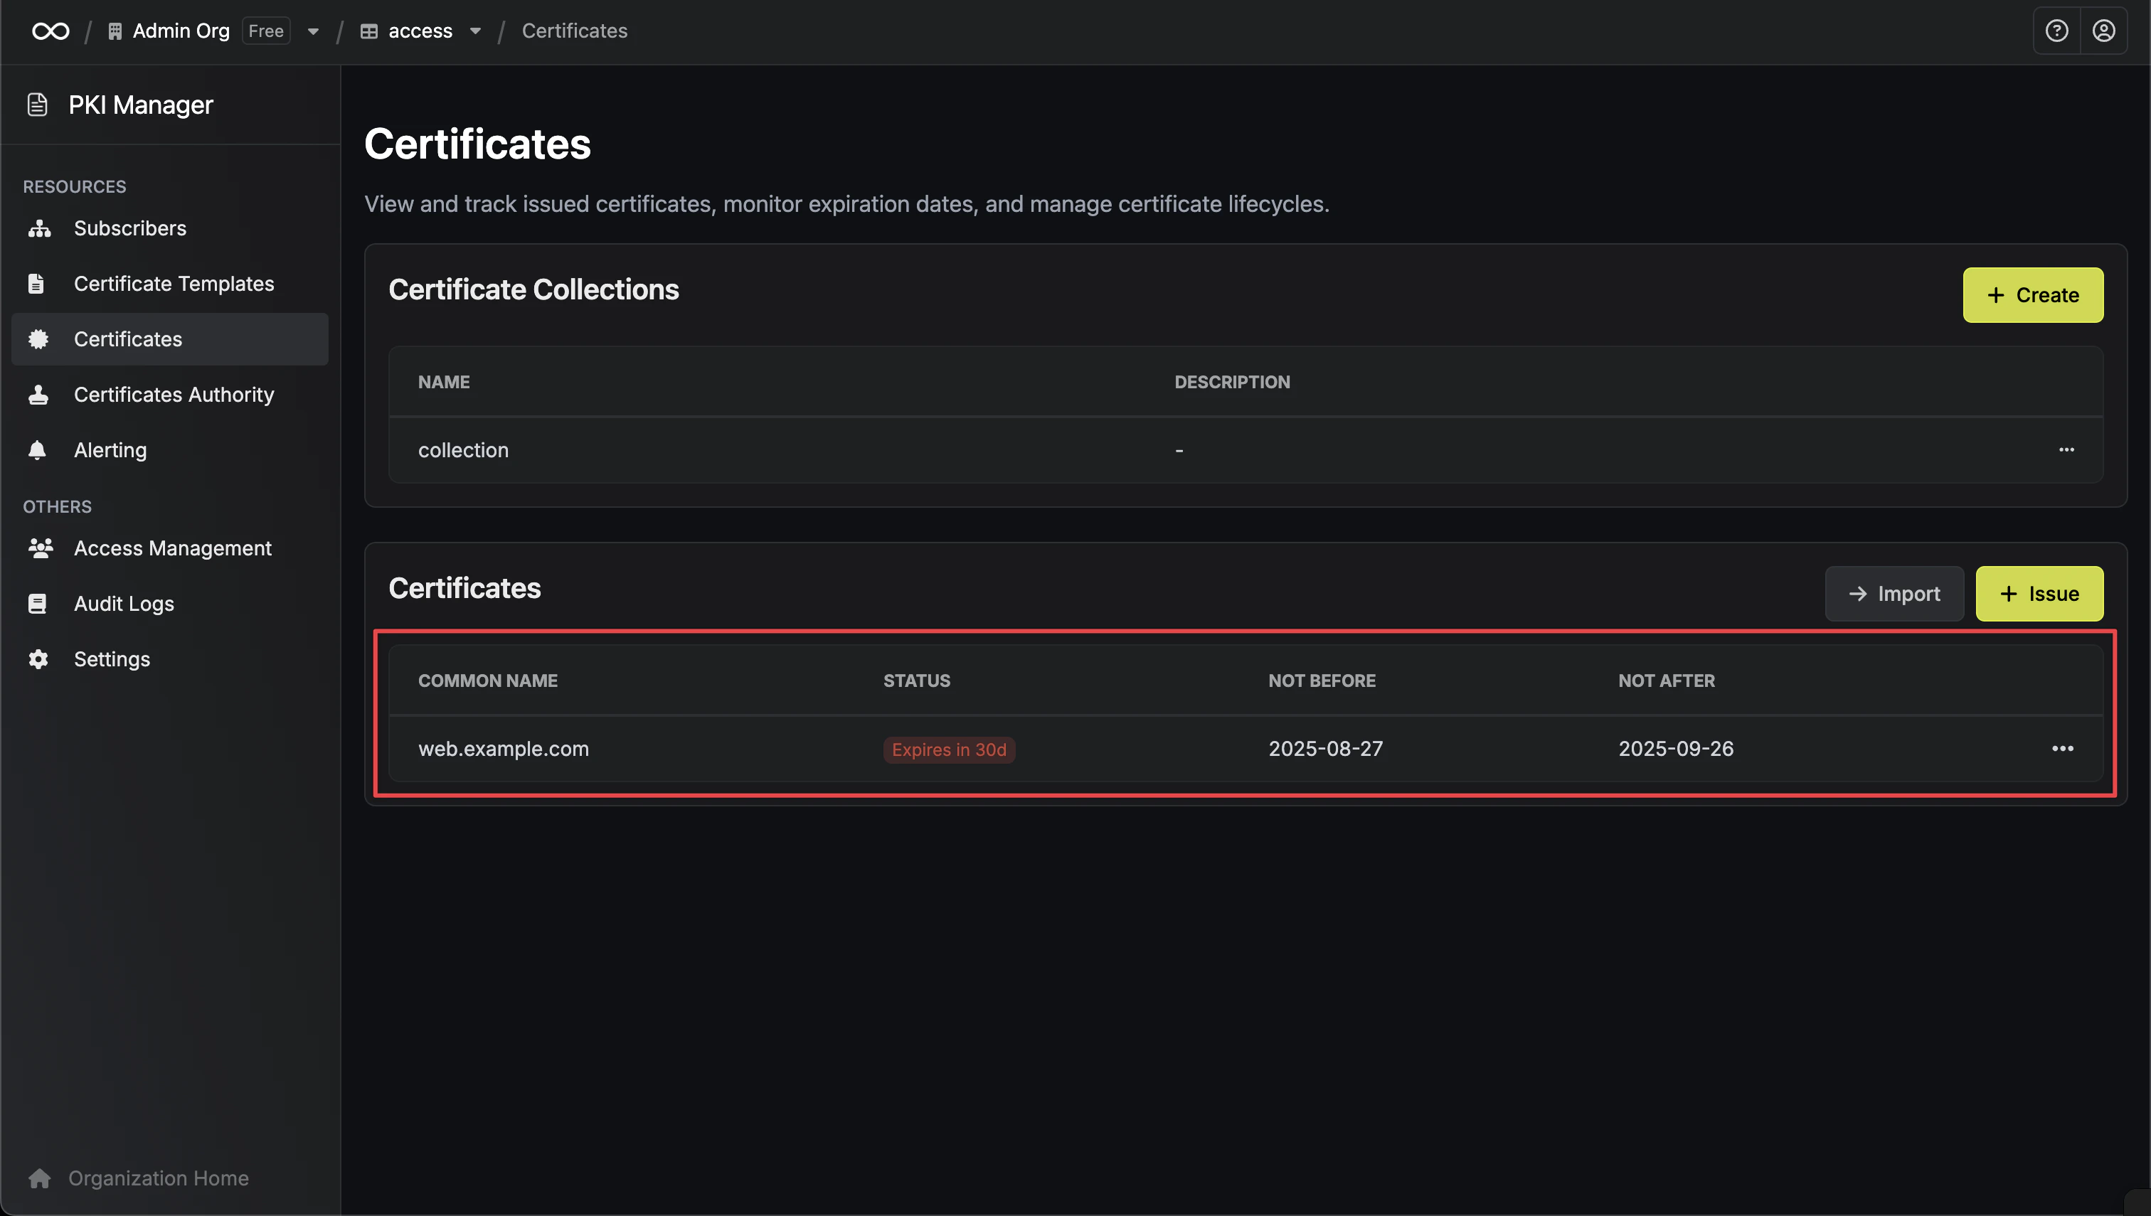Screen dimensions: 2151x1216
Task: Open Certificate Templates in sidebar
Action: tap(169, 284)
